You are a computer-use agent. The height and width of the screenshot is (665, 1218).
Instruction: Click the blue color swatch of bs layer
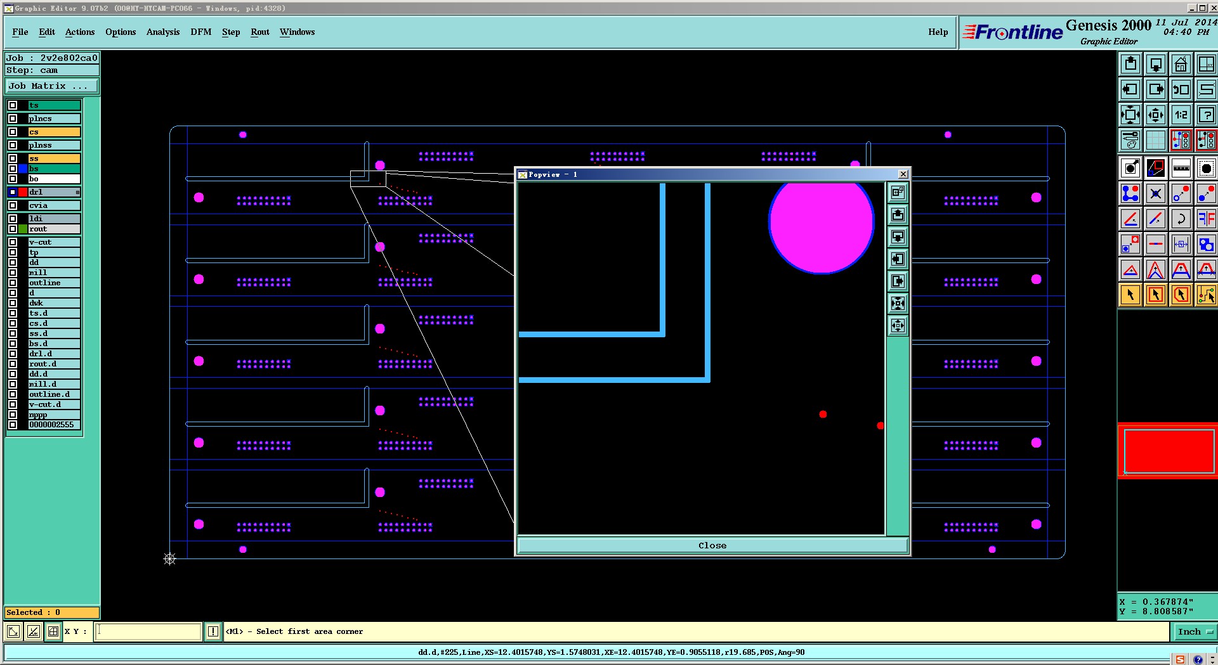click(23, 169)
